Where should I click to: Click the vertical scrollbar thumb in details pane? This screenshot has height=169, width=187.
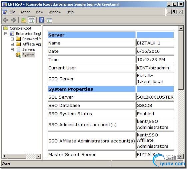(181, 60)
